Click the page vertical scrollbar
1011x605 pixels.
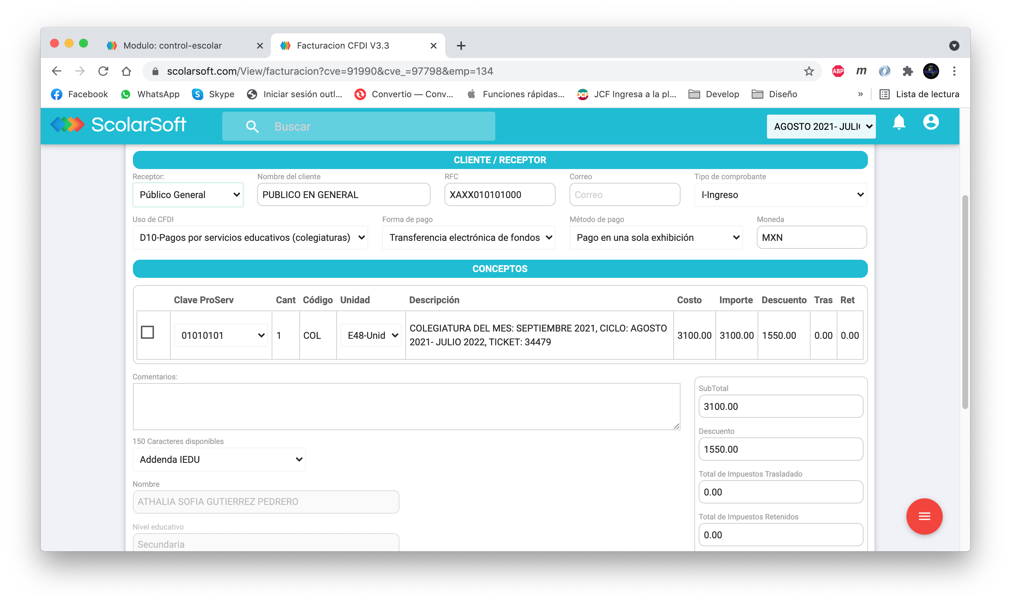[x=965, y=302]
